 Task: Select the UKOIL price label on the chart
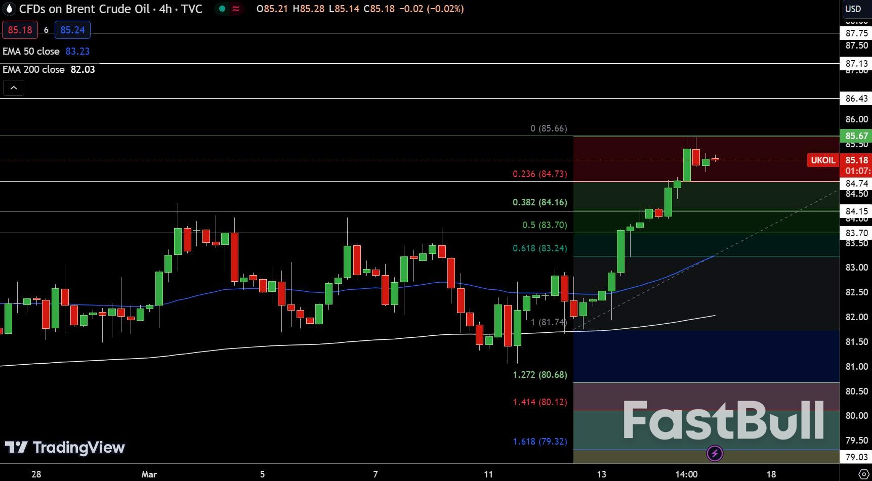pyautogui.click(x=823, y=160)
